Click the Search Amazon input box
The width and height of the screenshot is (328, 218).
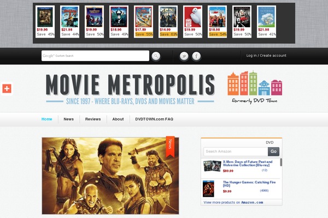(x=236, y=152)
